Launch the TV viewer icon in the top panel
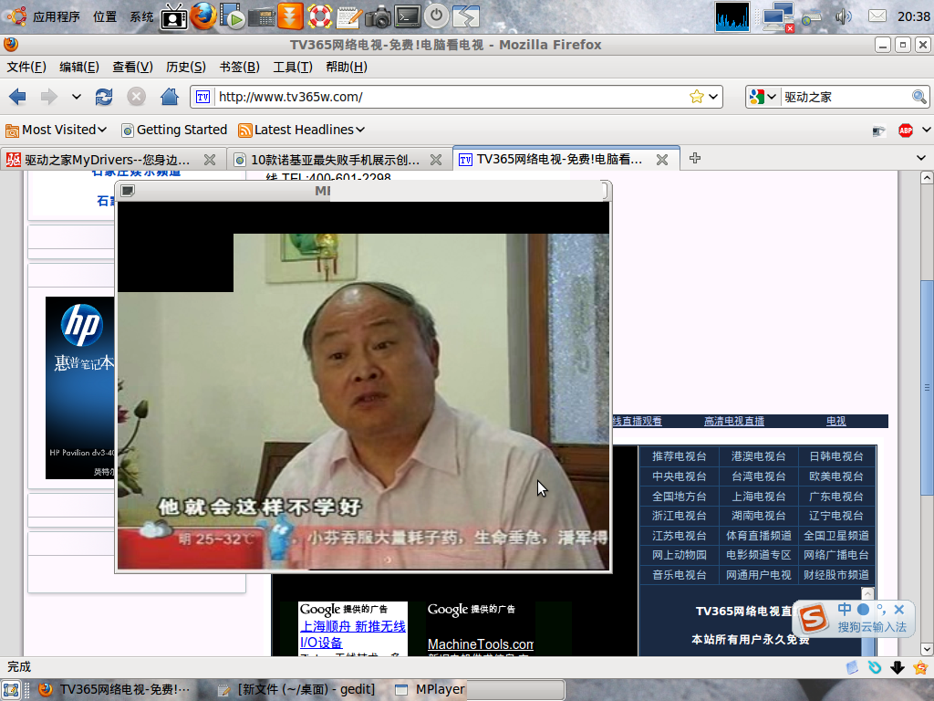 point(174,16)
